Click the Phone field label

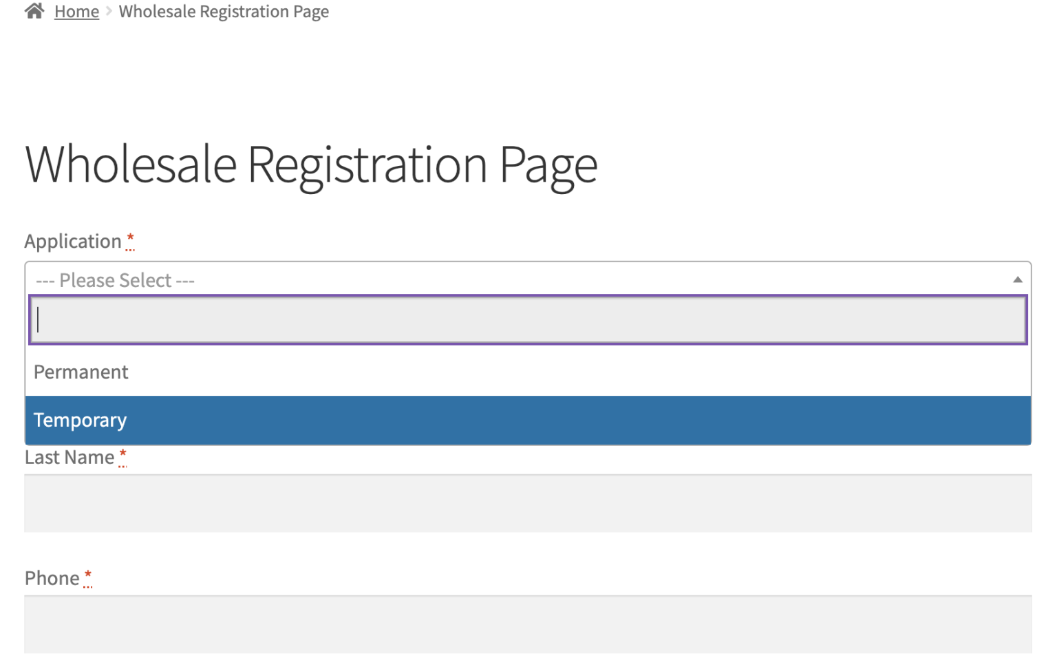(52, 578)
